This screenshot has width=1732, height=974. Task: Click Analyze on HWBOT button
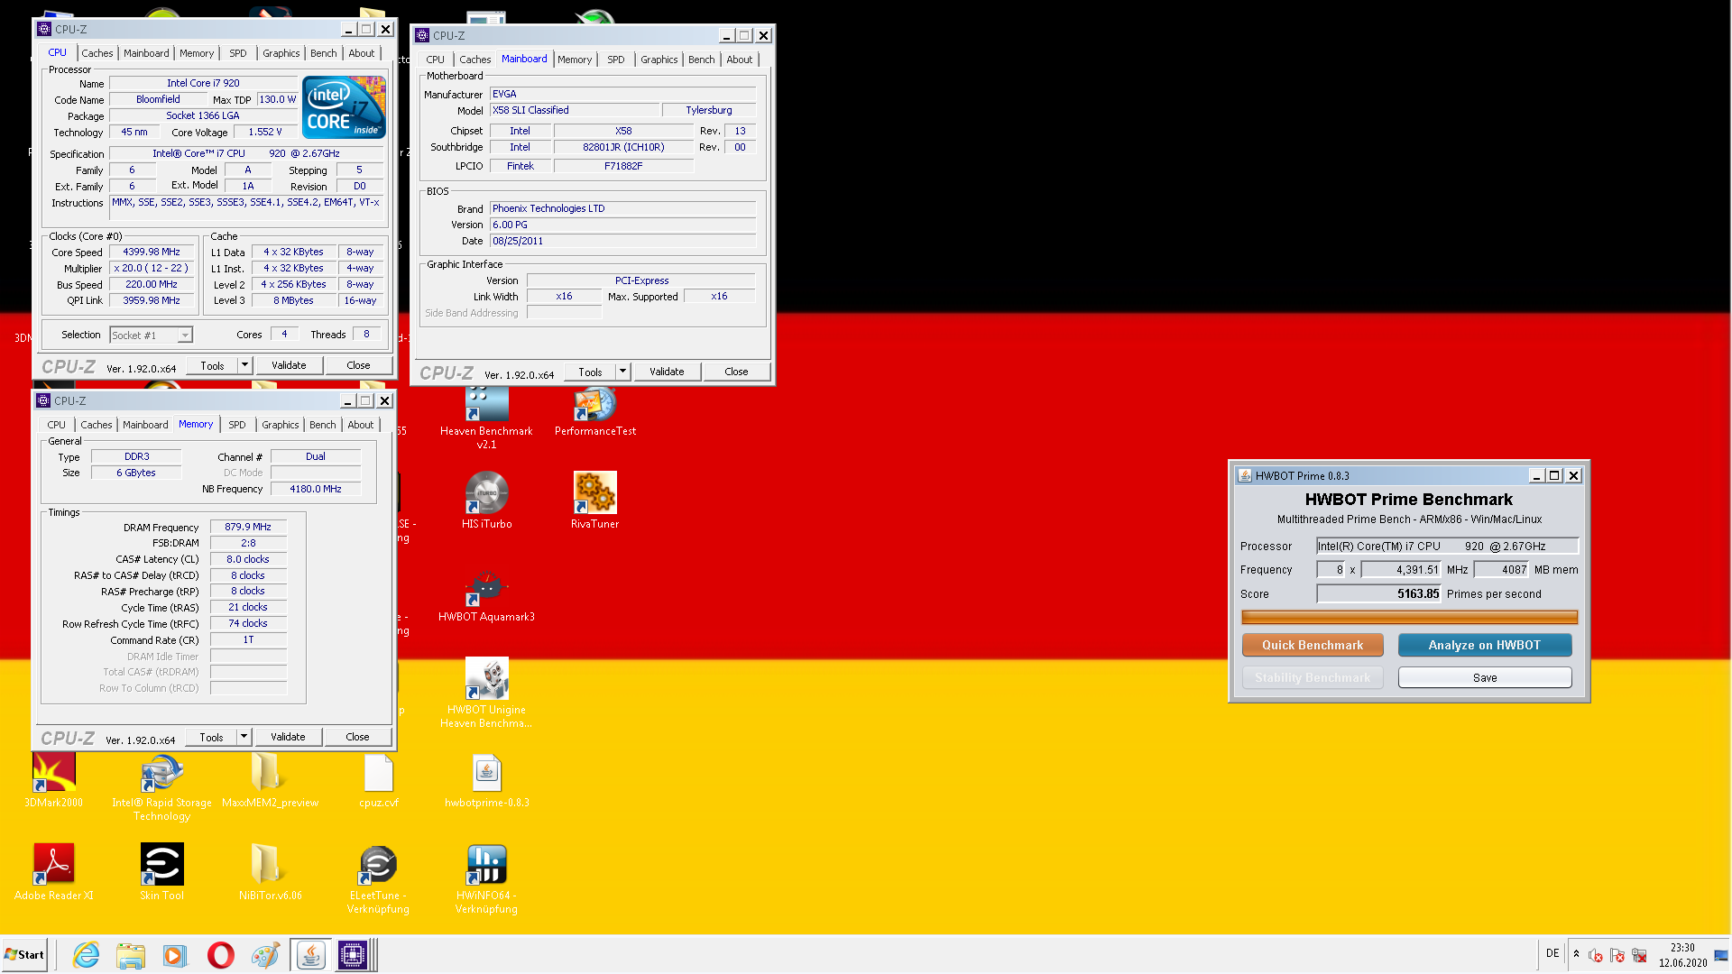[1485, 645]
